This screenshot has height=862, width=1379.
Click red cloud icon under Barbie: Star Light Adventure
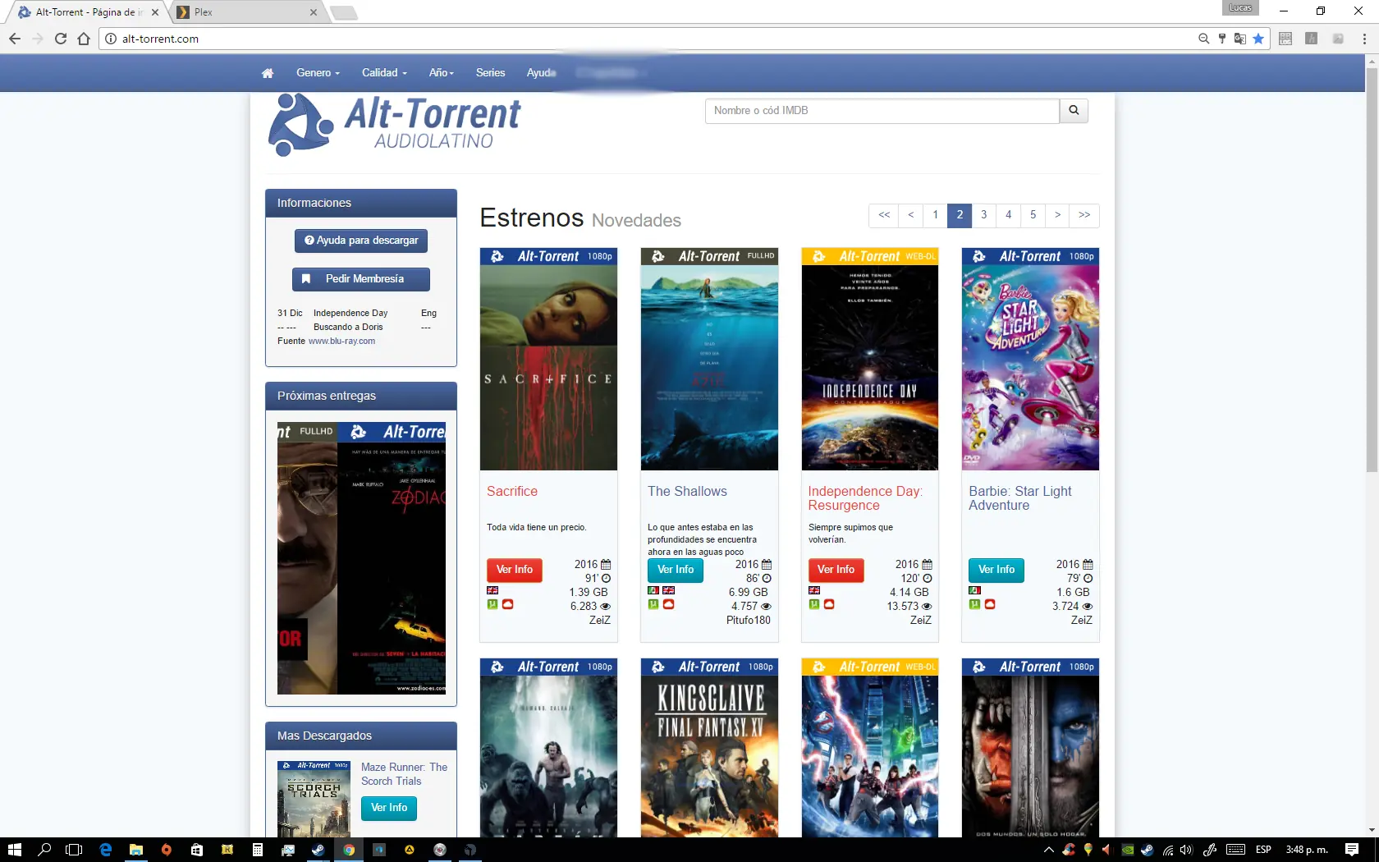pyautogui.click(x=990, y=604)
